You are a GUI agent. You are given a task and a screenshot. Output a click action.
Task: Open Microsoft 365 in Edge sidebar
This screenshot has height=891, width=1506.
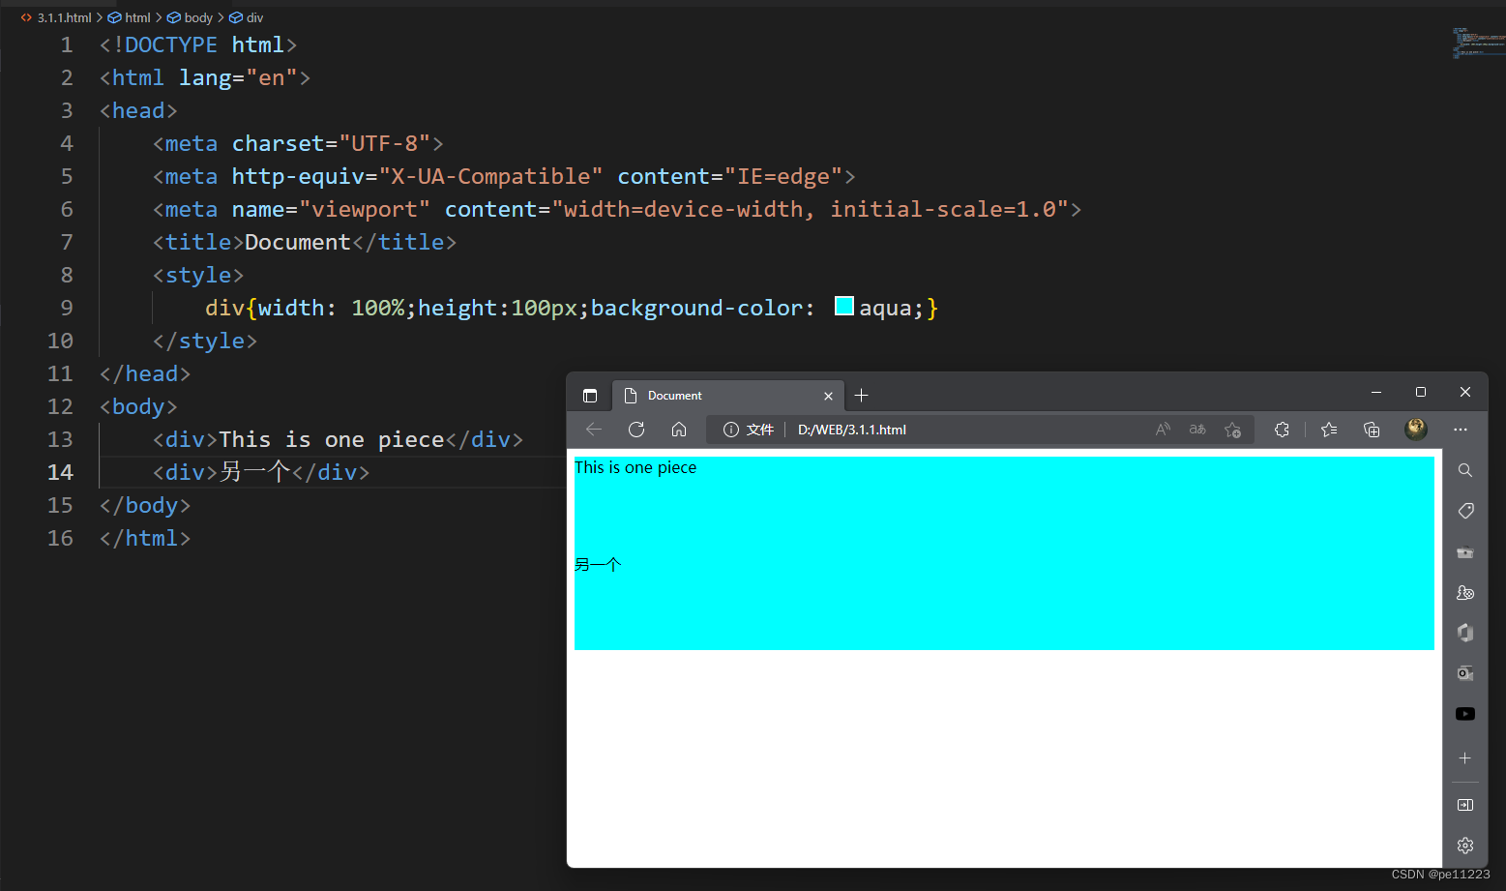pos(1465,633)
